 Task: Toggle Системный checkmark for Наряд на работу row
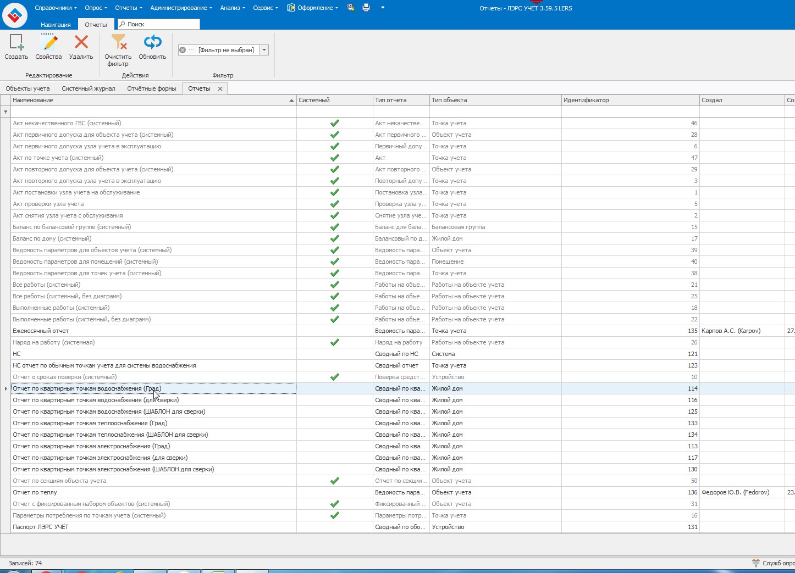point(334,342)
